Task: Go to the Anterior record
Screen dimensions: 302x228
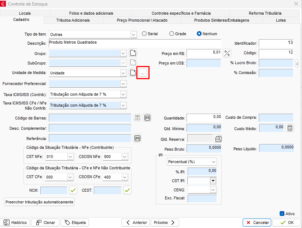Action: click(x=136, y=223)
